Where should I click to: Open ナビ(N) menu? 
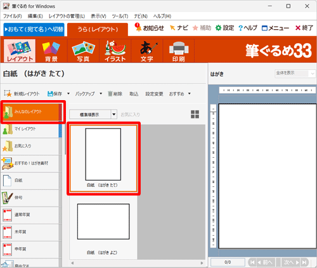(141, 16)
